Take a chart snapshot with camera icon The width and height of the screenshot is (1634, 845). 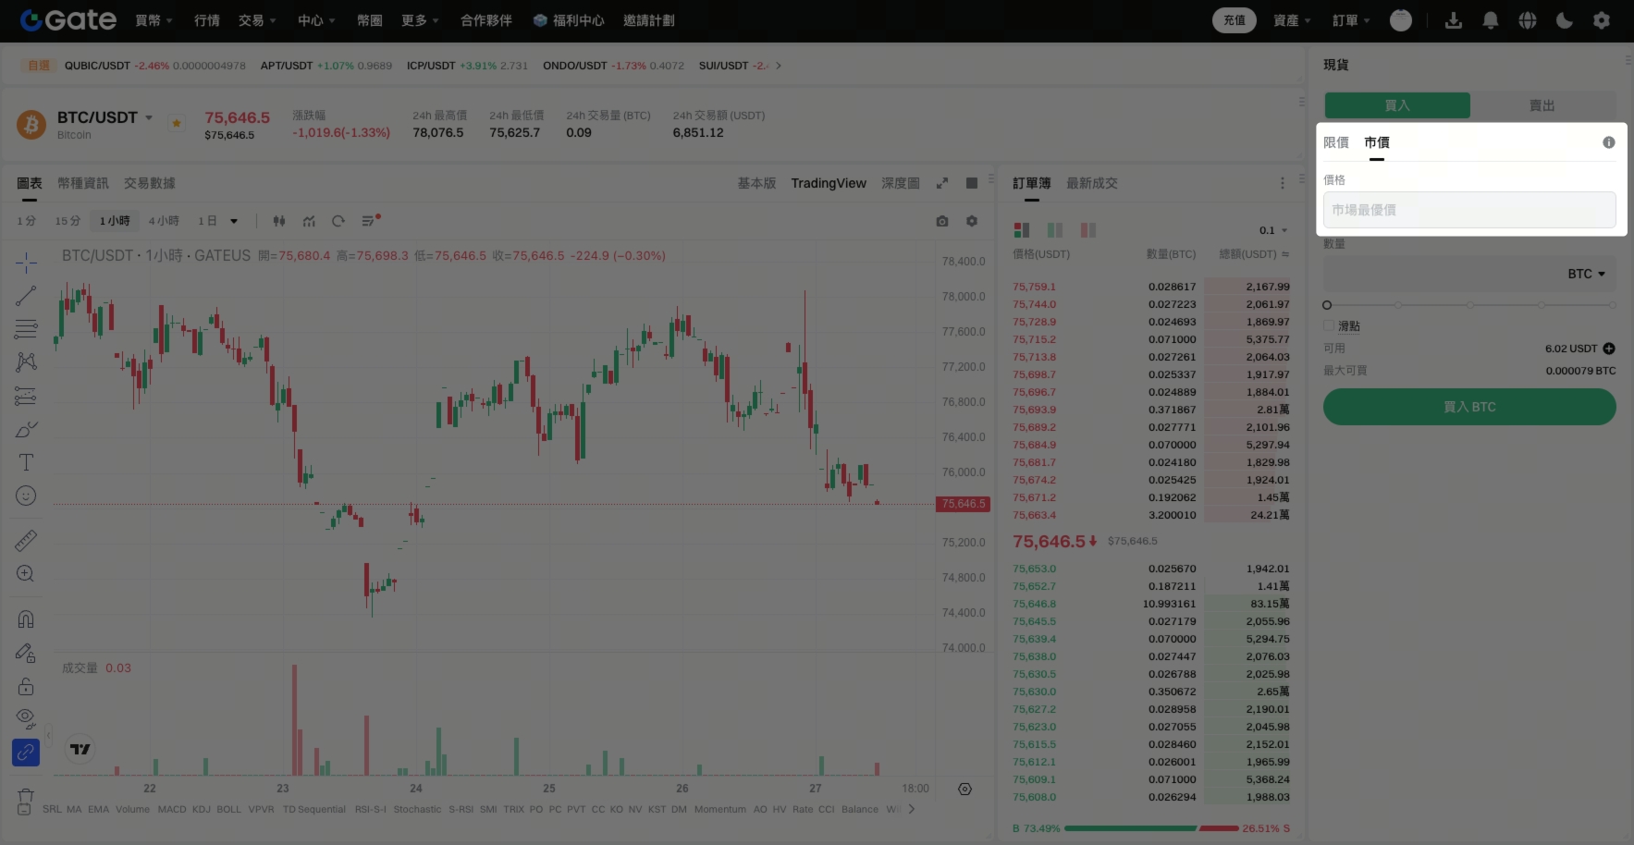click(941, 221)
